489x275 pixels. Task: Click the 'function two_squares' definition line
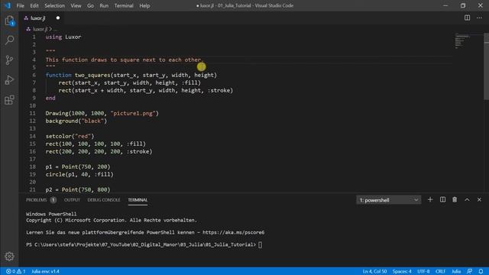pos(131,75)
